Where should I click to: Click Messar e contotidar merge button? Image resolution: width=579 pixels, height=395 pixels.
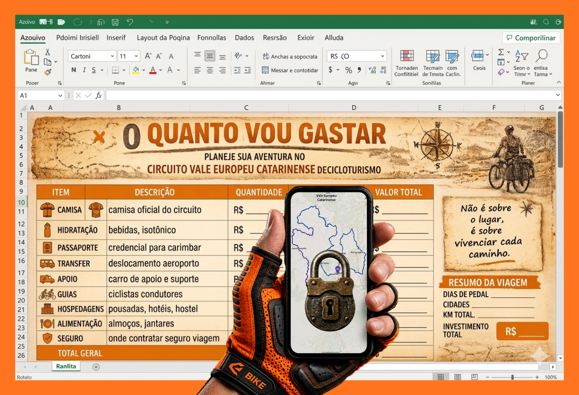290,70
